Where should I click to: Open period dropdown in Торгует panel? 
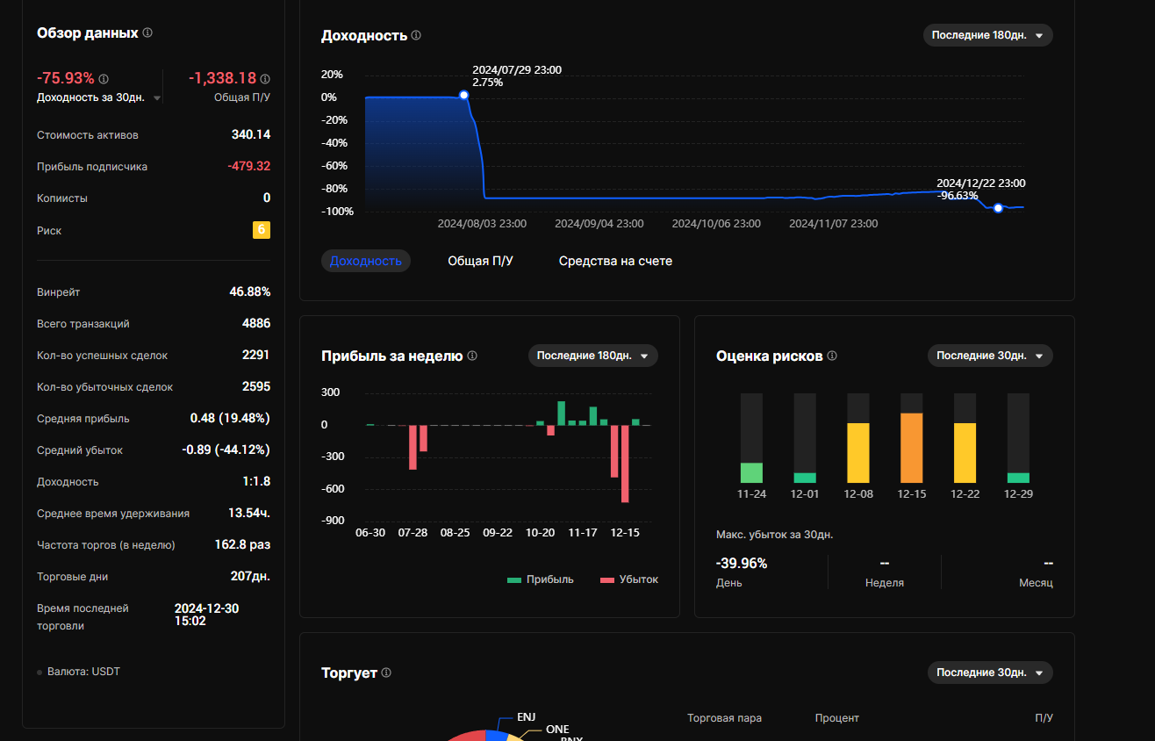989,673
